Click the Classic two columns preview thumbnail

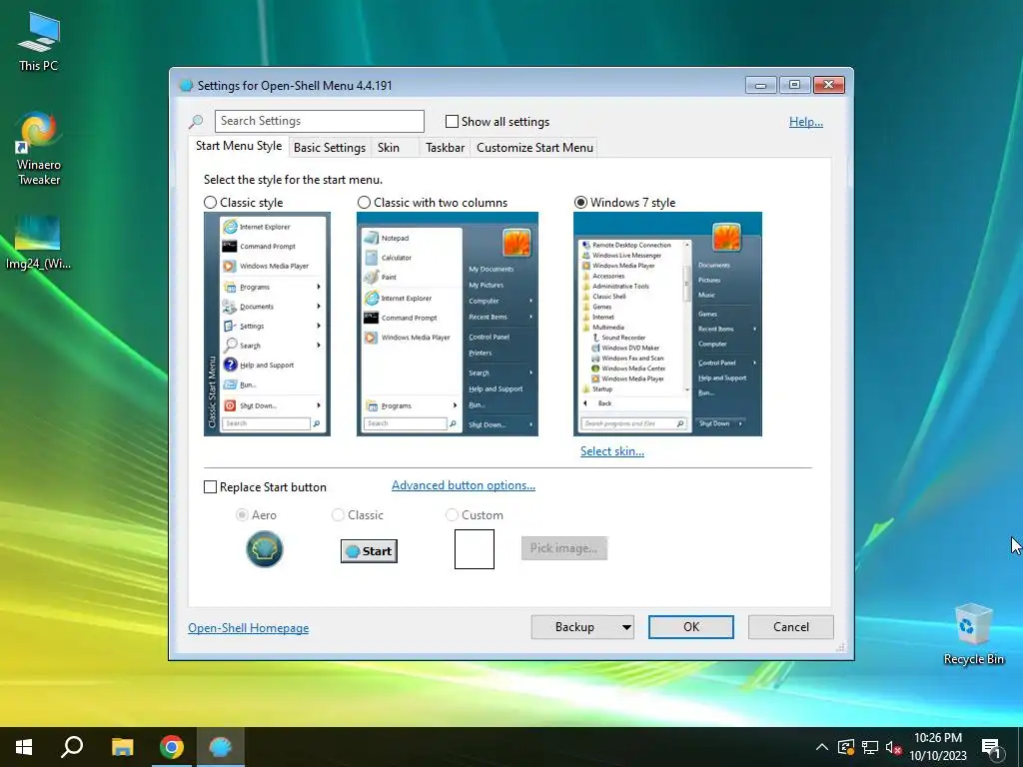[447, 325]
